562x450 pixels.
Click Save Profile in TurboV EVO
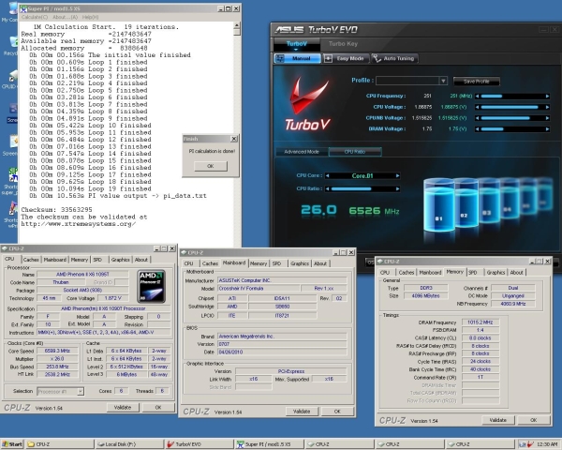tap(477, 82)
